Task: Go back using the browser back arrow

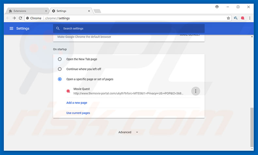Action: click(8, 18)
